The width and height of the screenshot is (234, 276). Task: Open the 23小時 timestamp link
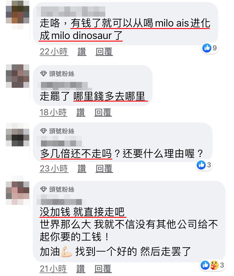(54, 169)
